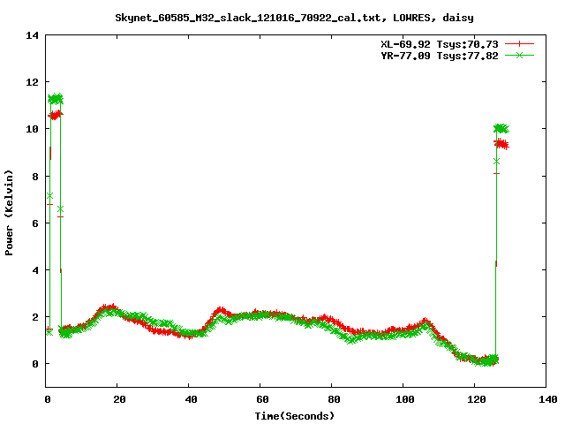Click the x-axis tick label 40

click(191, 399)
